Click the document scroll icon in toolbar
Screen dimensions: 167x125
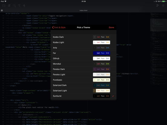9,5
